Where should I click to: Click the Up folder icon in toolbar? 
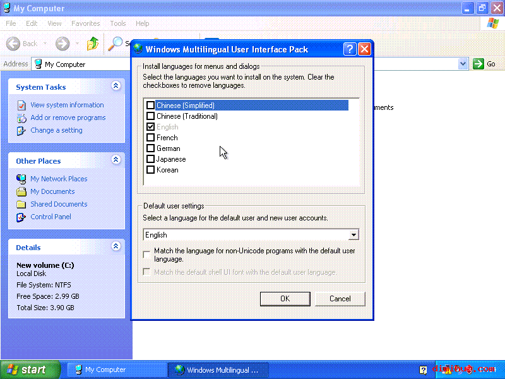click(x=93, y=44)
